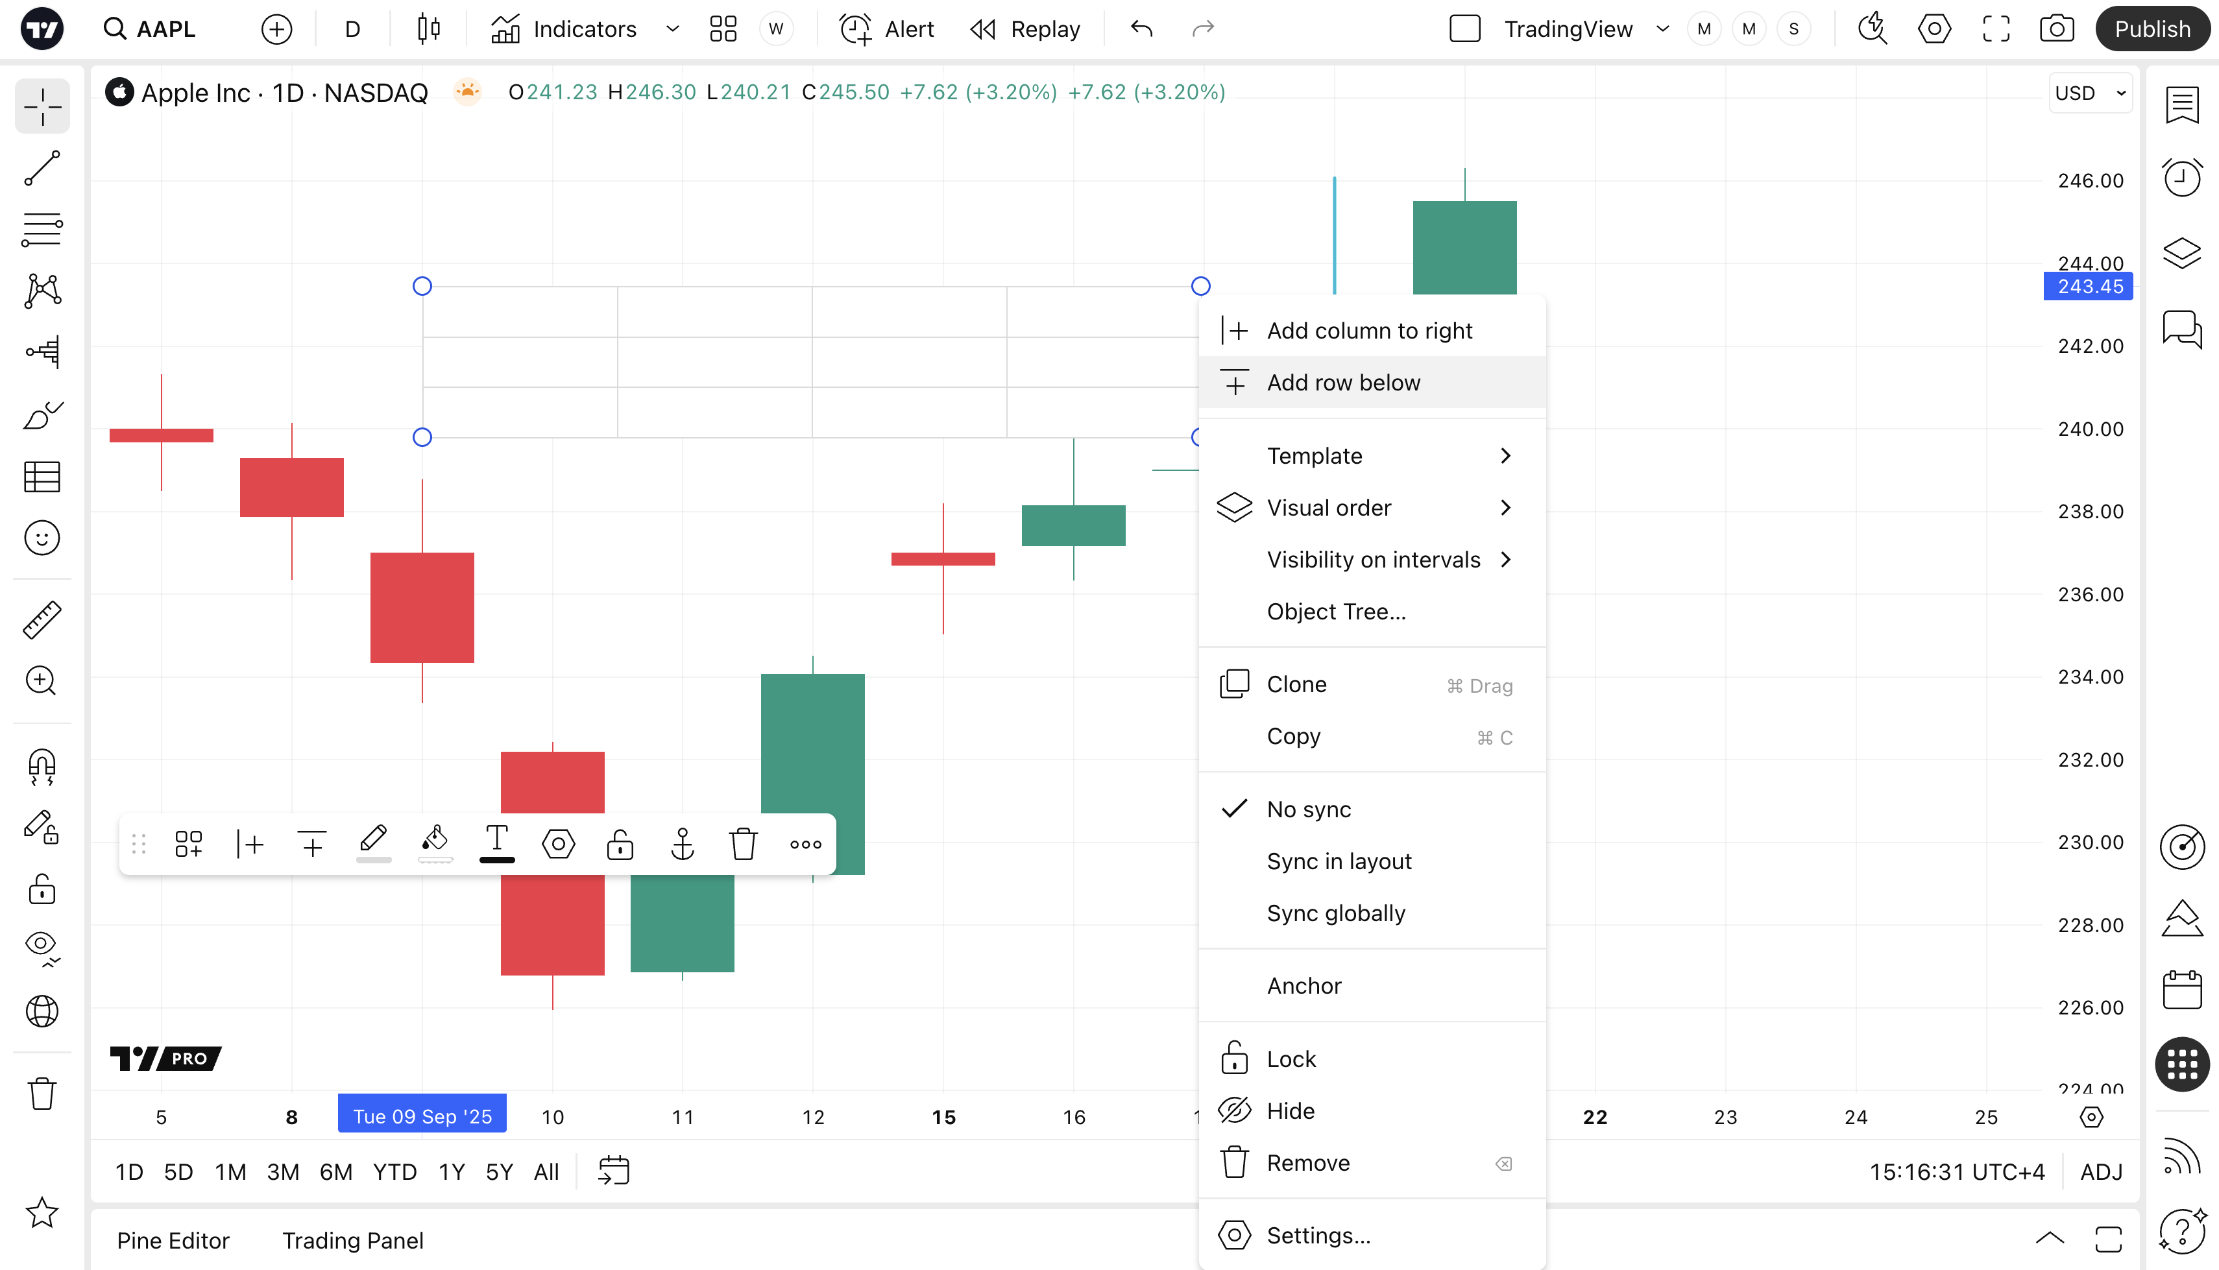Image resolution: width=2219 pixels, height=1270 pixels.
Task: Click anchor icon in floating toolbar
Action: pyautogui.click(x=682, y=845)
